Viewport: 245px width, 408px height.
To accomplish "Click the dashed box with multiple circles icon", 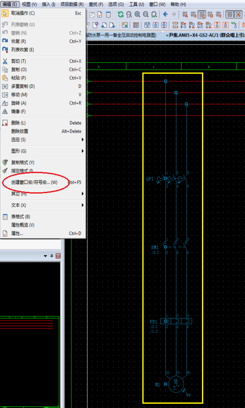I will point(147,25).
